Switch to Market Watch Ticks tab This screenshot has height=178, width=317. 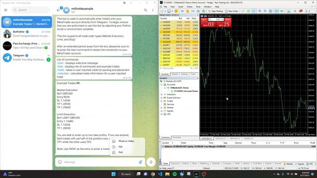click(193, 74)
